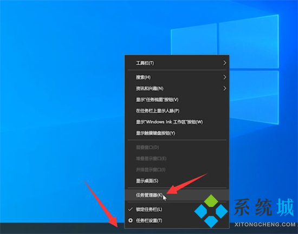Choose the 堆叠显示窗口(E) entry
Screen dimensions: 298x234
point(177,159)
